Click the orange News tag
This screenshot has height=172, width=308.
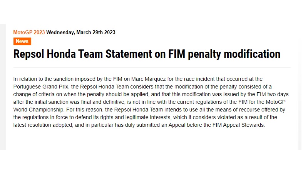click(x=22, y=41)
